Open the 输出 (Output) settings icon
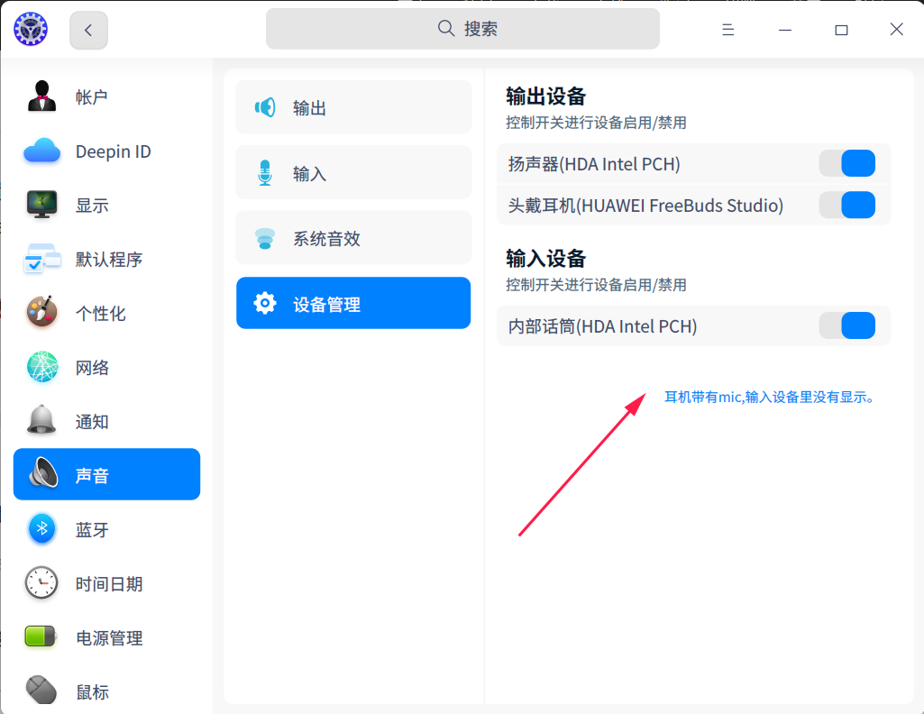The height and width of the screenshot is (714, 924). (264, 106)
